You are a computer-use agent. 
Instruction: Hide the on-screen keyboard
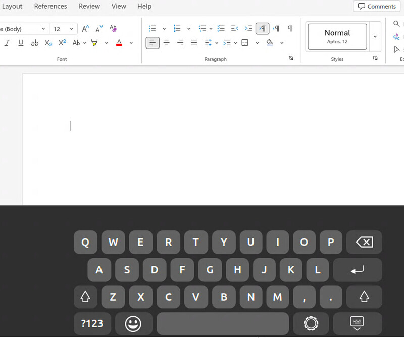pos(358,323)
